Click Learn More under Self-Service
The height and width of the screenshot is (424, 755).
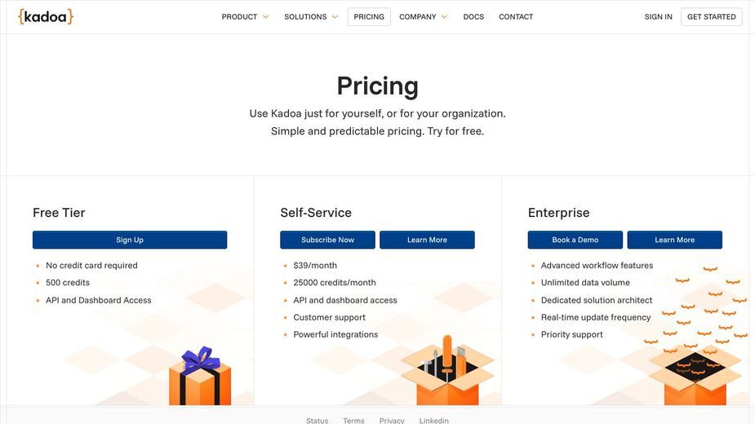point(427,240)
